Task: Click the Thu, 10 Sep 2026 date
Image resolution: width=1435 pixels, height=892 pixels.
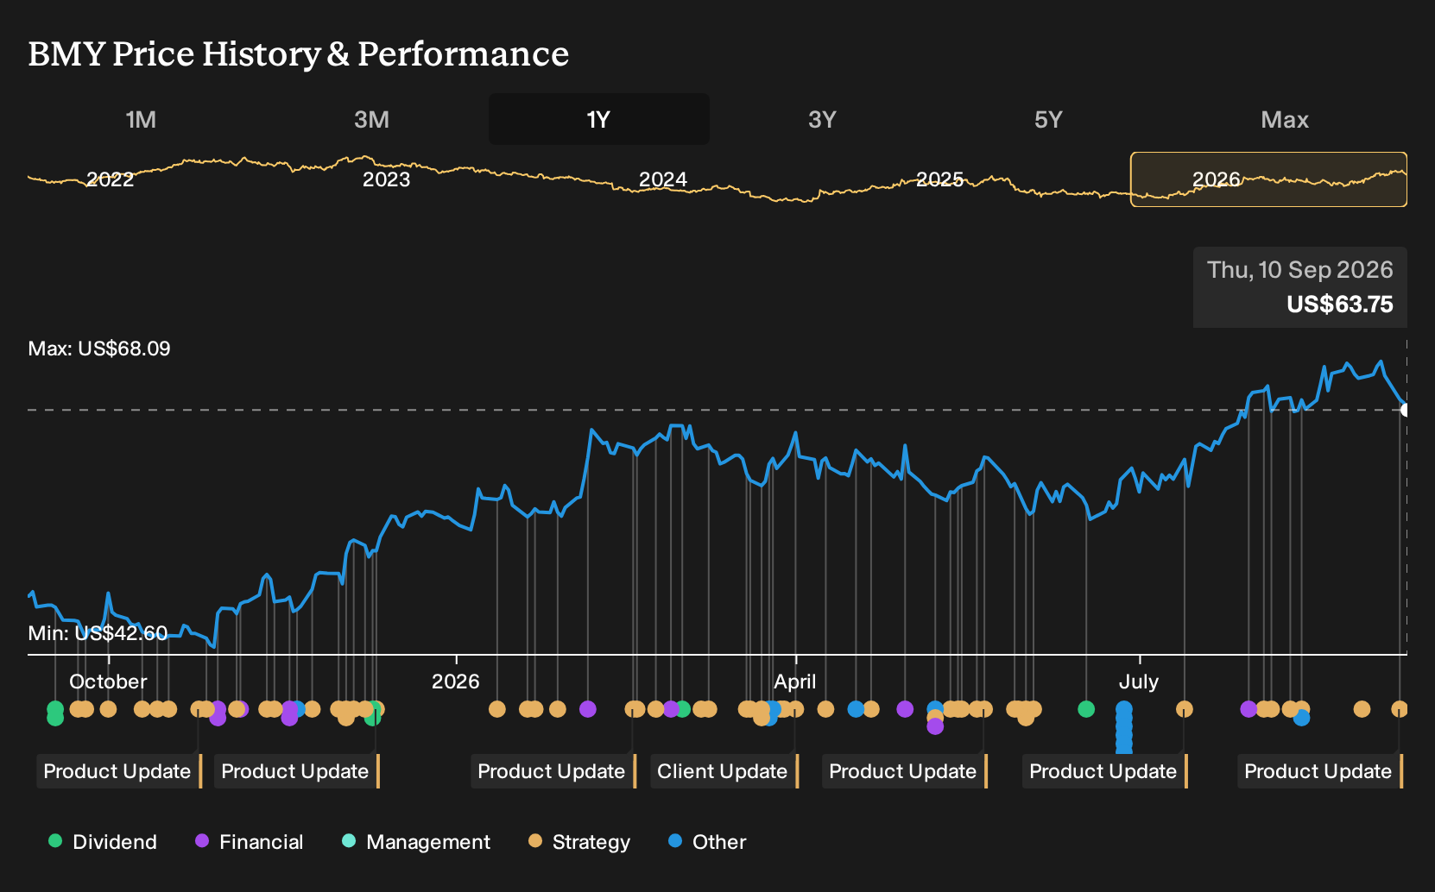Action: click(1300, 270)
